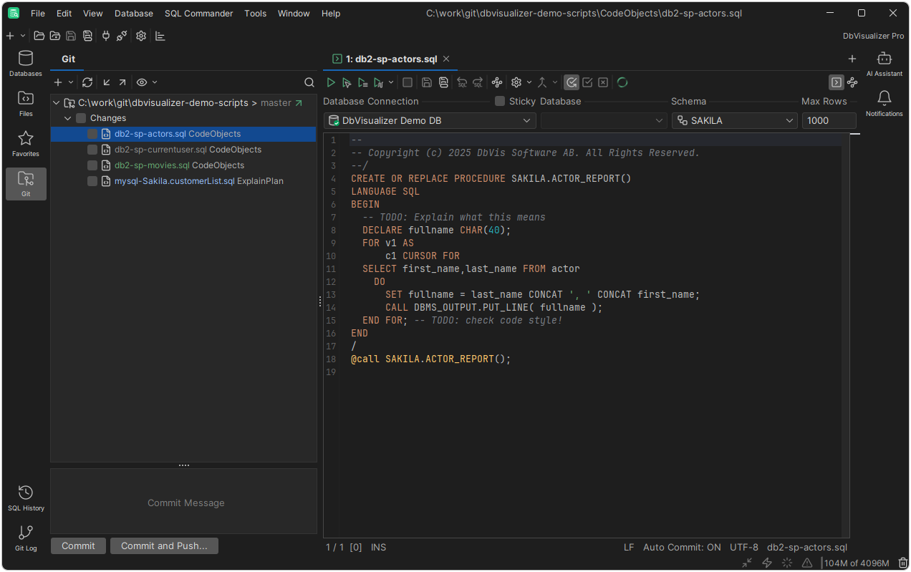Image resolution: width=911 pixels, height=572 pixels.
Task: Check the db2-sp-movies.sql file checkbox
Action: (92, 165)
